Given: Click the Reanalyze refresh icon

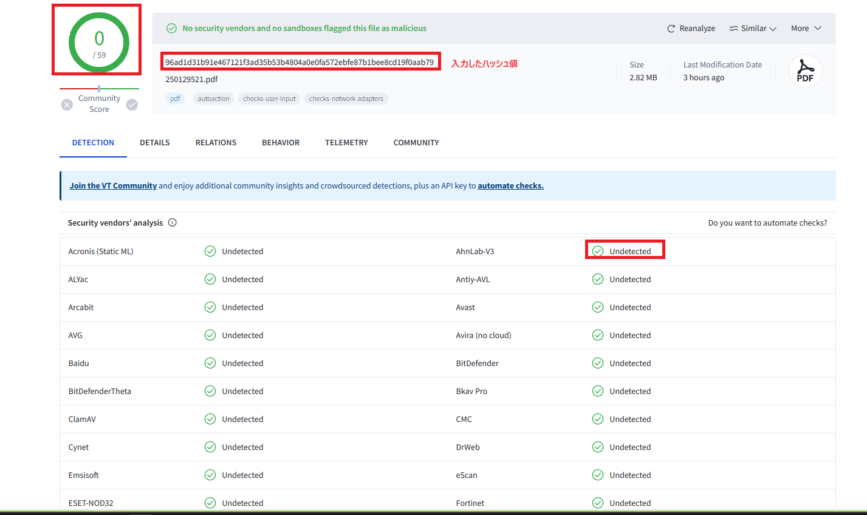Looking at the screenshot, I should coord(671,28).
